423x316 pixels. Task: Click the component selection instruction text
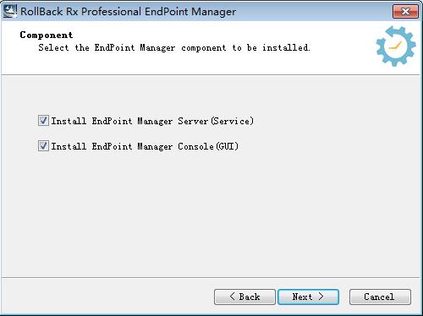[174, 47]
